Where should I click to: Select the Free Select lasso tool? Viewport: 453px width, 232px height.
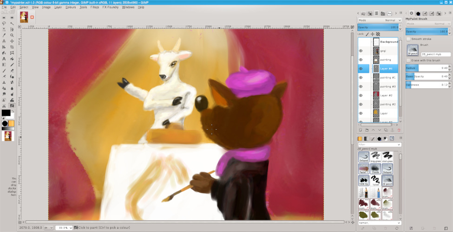[x=4, y=23]
